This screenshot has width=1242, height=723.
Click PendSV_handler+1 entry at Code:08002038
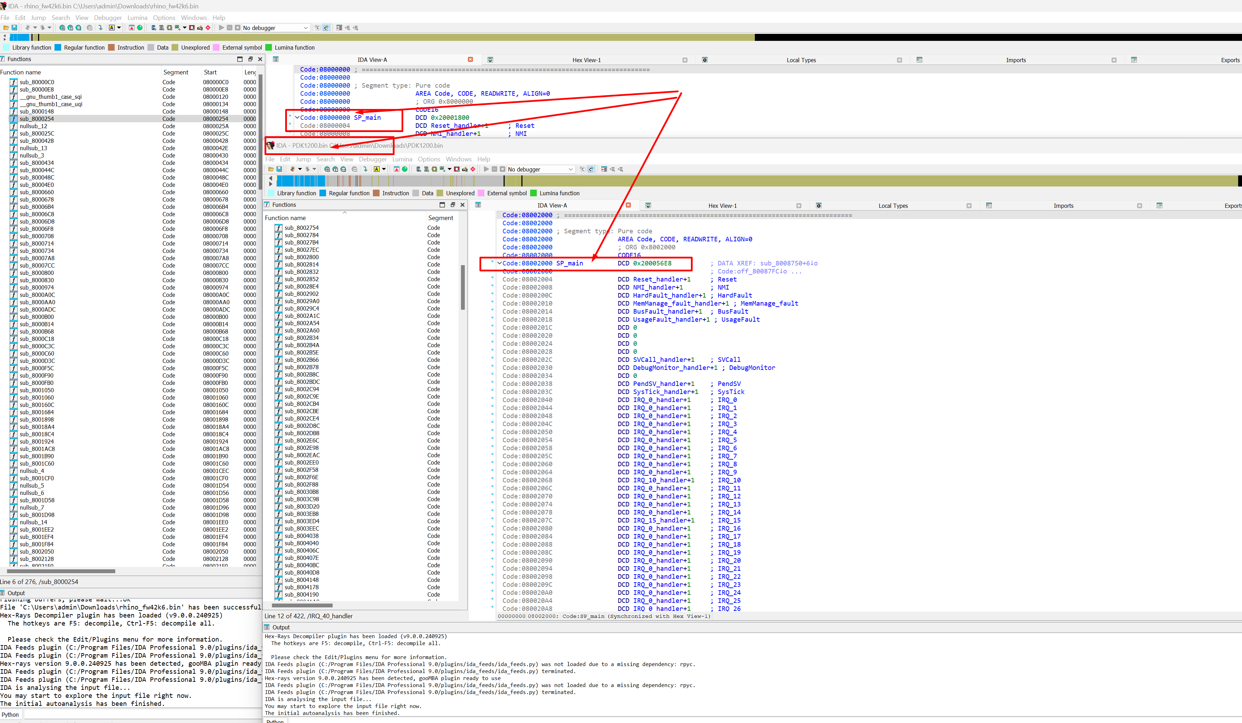(663, 384)
